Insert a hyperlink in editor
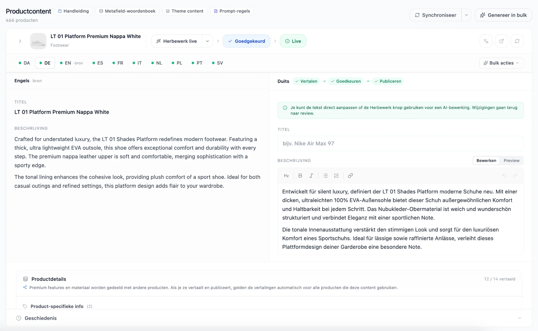This screenshot has height=331, width=538. (x=350, y=176)
